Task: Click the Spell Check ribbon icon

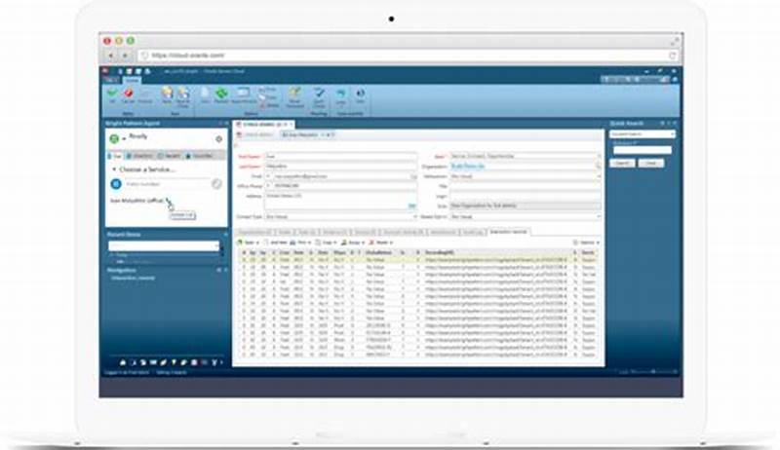Action: [319, 93]
